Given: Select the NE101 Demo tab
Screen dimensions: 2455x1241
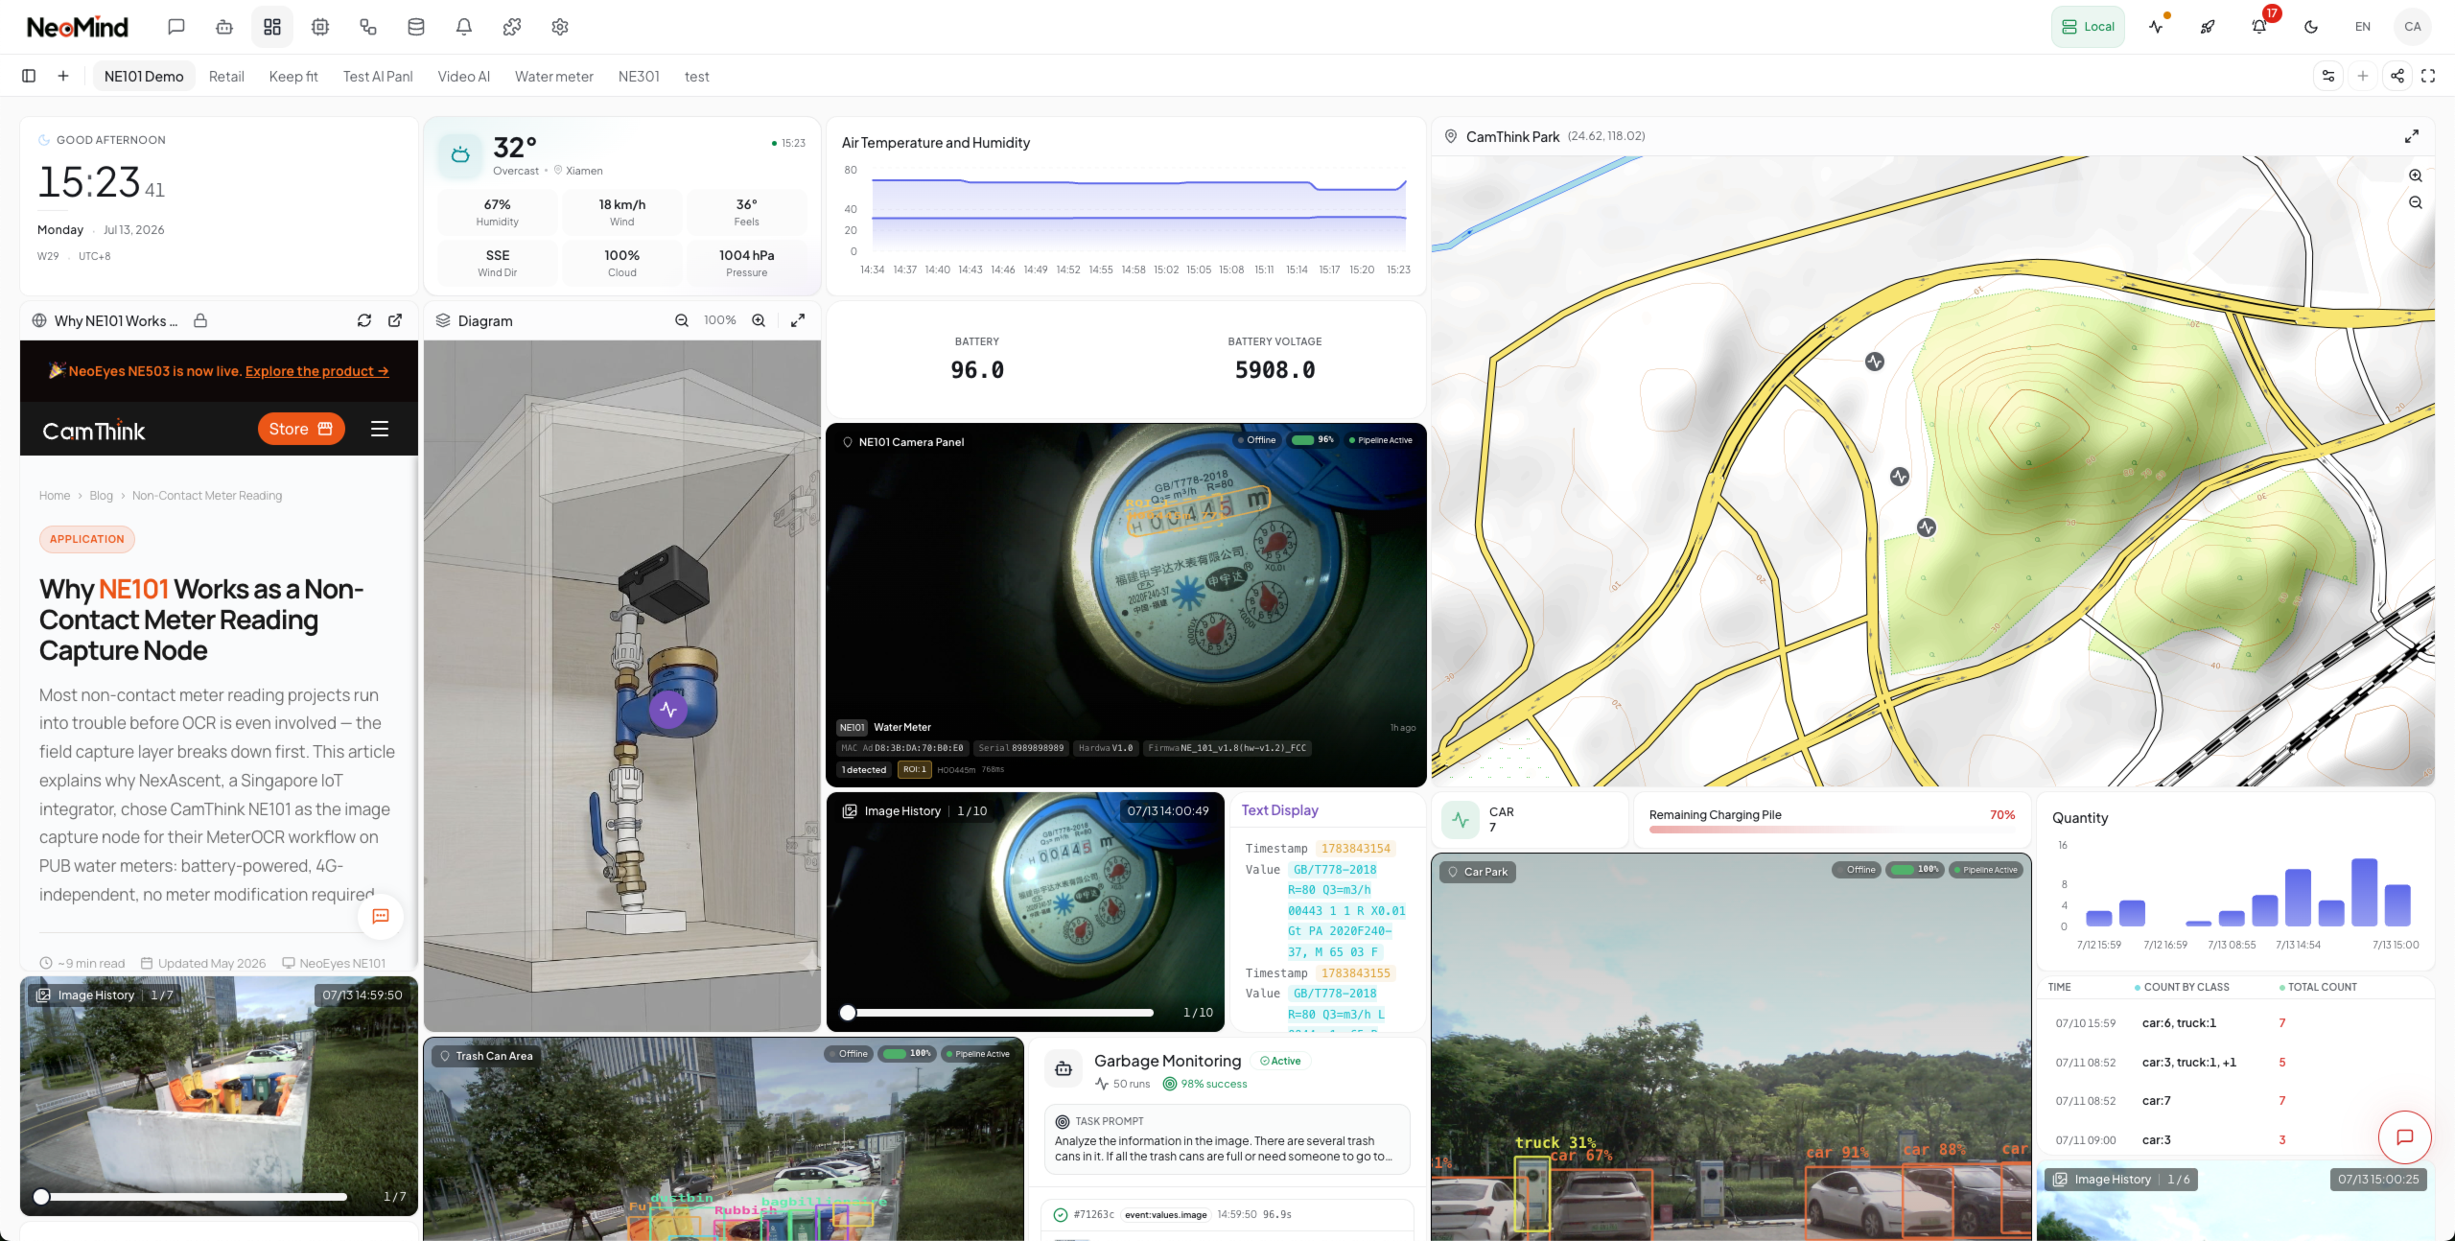Looking at the screenshot, I should [x=144, y=76].
